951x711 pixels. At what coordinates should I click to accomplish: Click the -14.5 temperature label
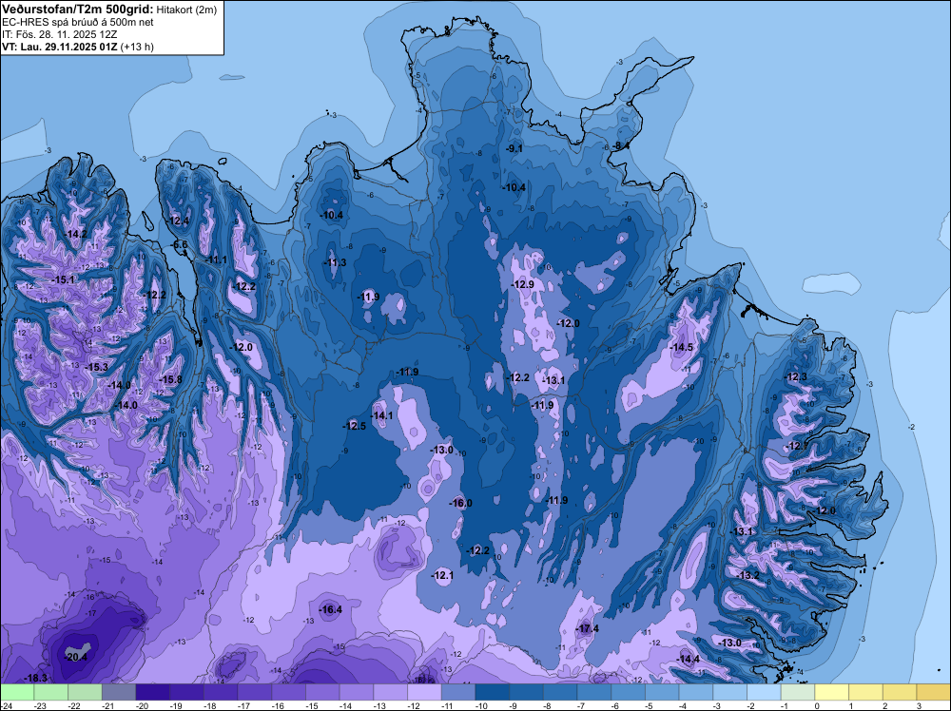pos(682,347)
